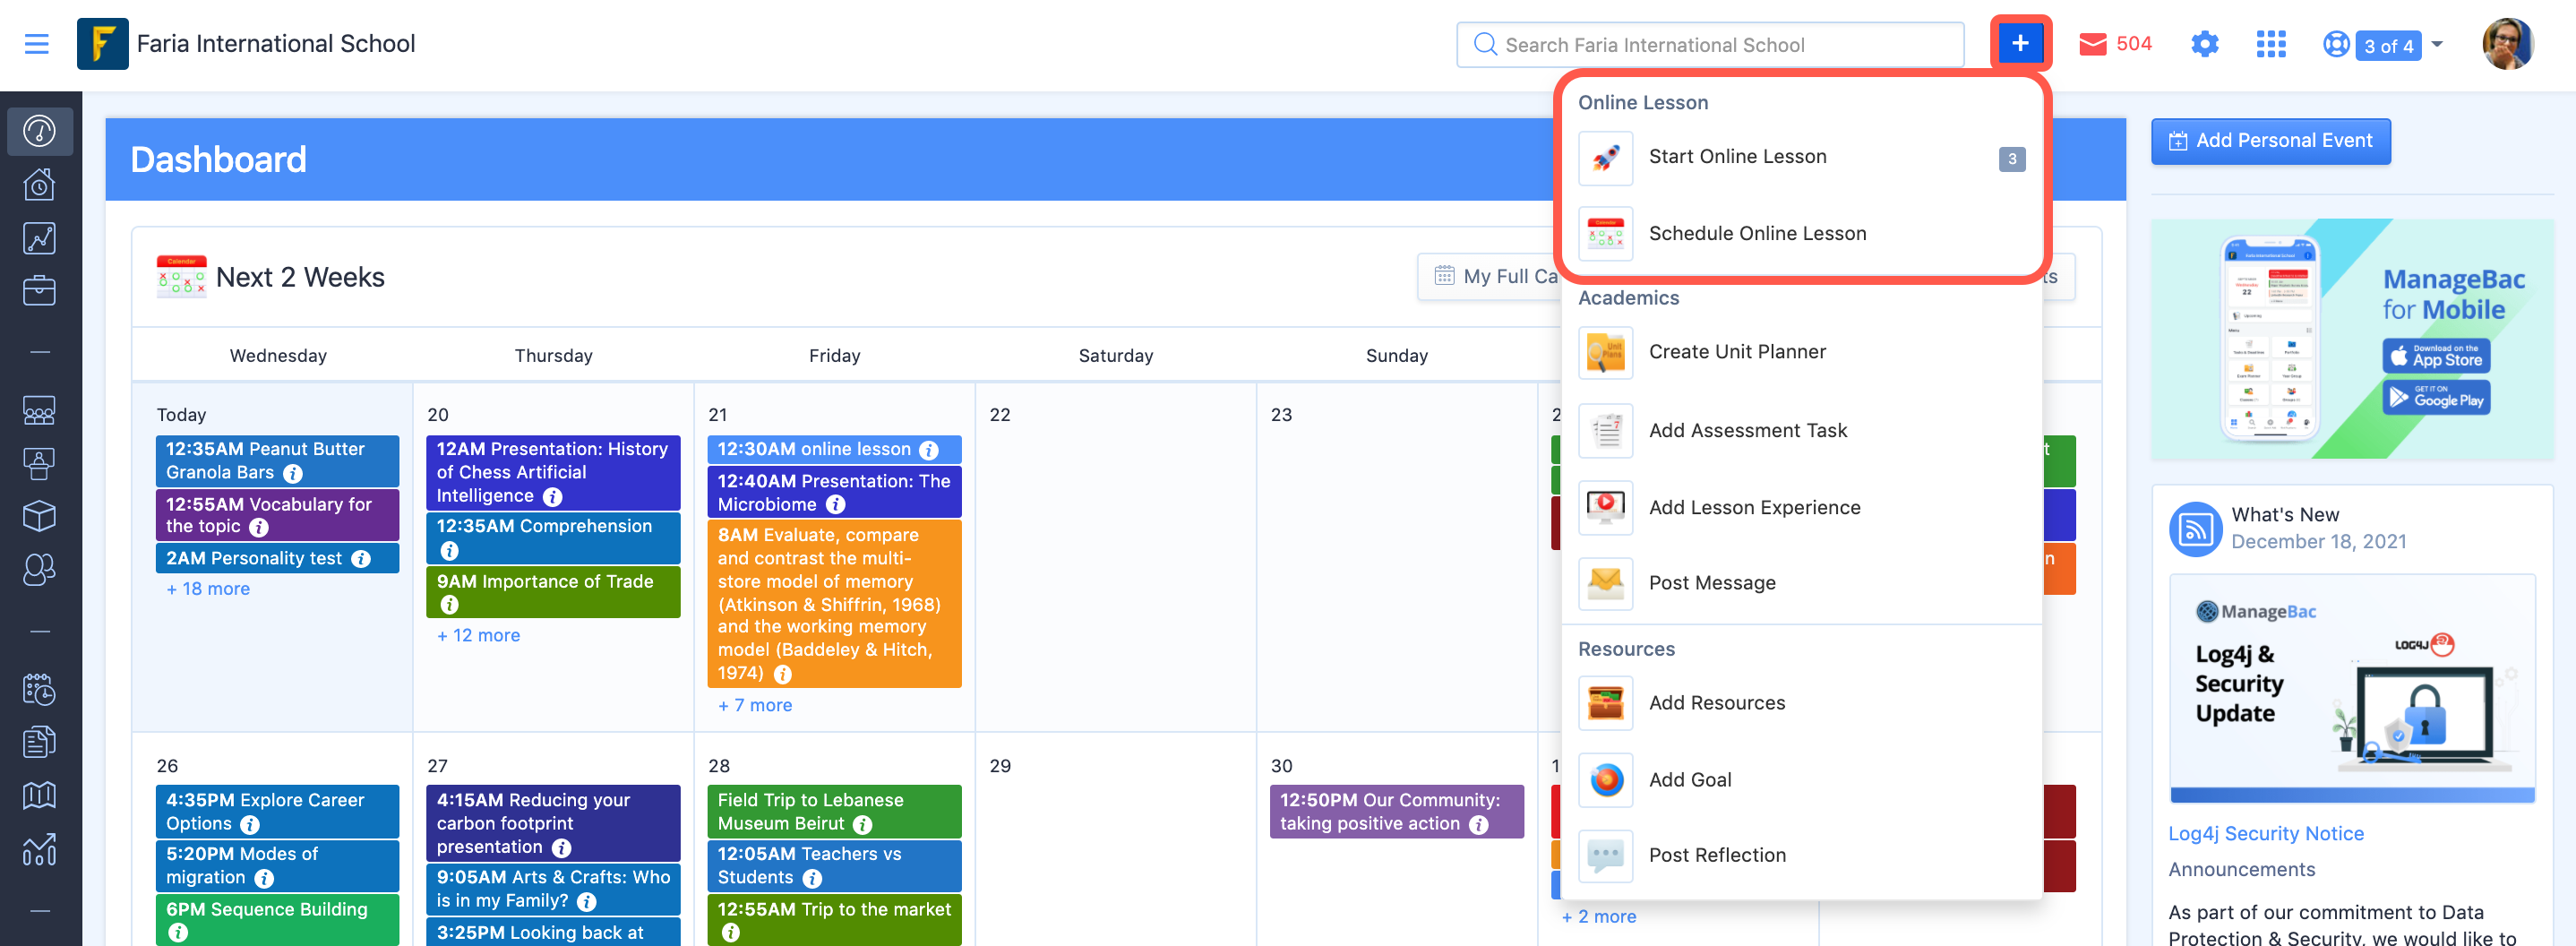Open the Log4j & Security Update thumbnail
This screenshot has height=946, width=2576.
point(2352,689)
